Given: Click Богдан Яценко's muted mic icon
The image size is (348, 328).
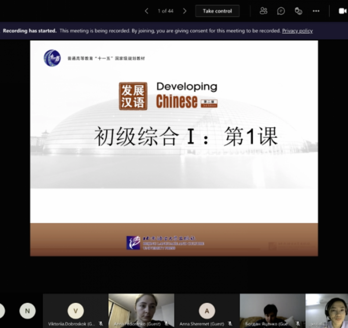Looking at the screenshot, I should pos(298,324).
